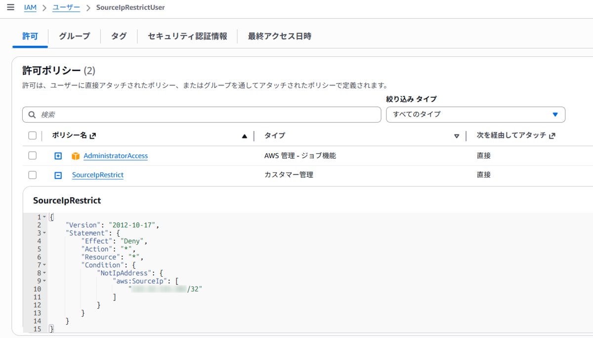Screen dimensions: 593x338
Task: Switch to the グループ tab
Action: [x=75, y=36]
